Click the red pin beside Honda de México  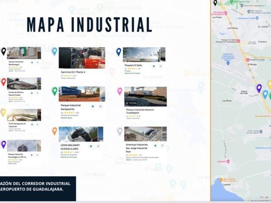(3, 82)
